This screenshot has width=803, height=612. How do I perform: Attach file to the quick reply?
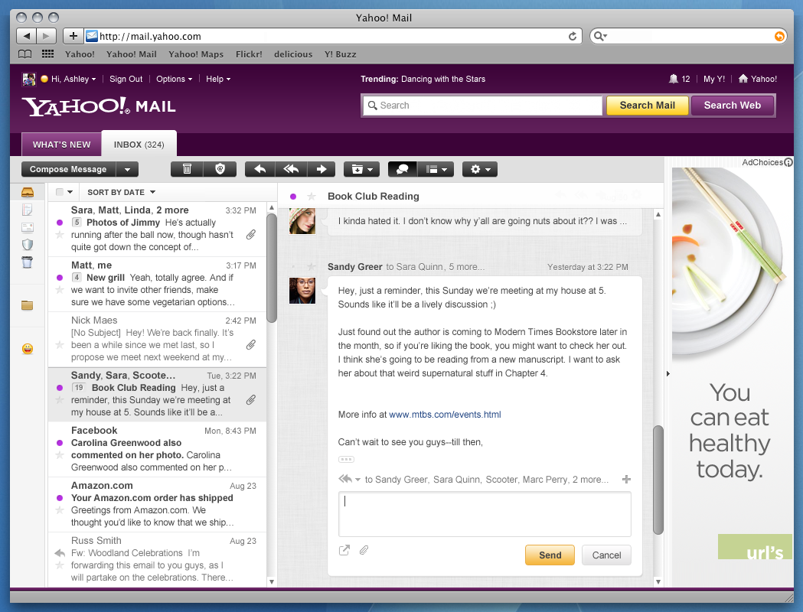[x=364, y=550]
